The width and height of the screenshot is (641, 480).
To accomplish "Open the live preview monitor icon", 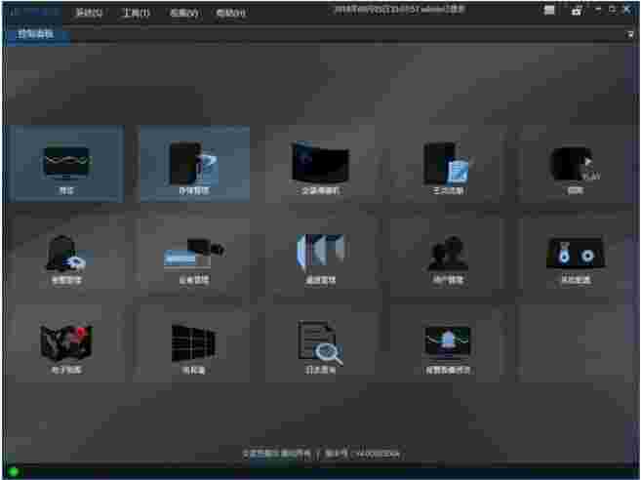I will click(x=66, y=164).
